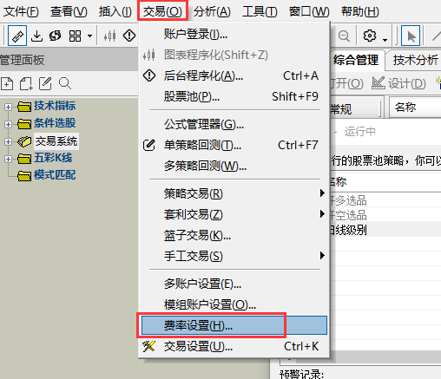Choose 费率设置(H)... menu item

click(234, 325)
